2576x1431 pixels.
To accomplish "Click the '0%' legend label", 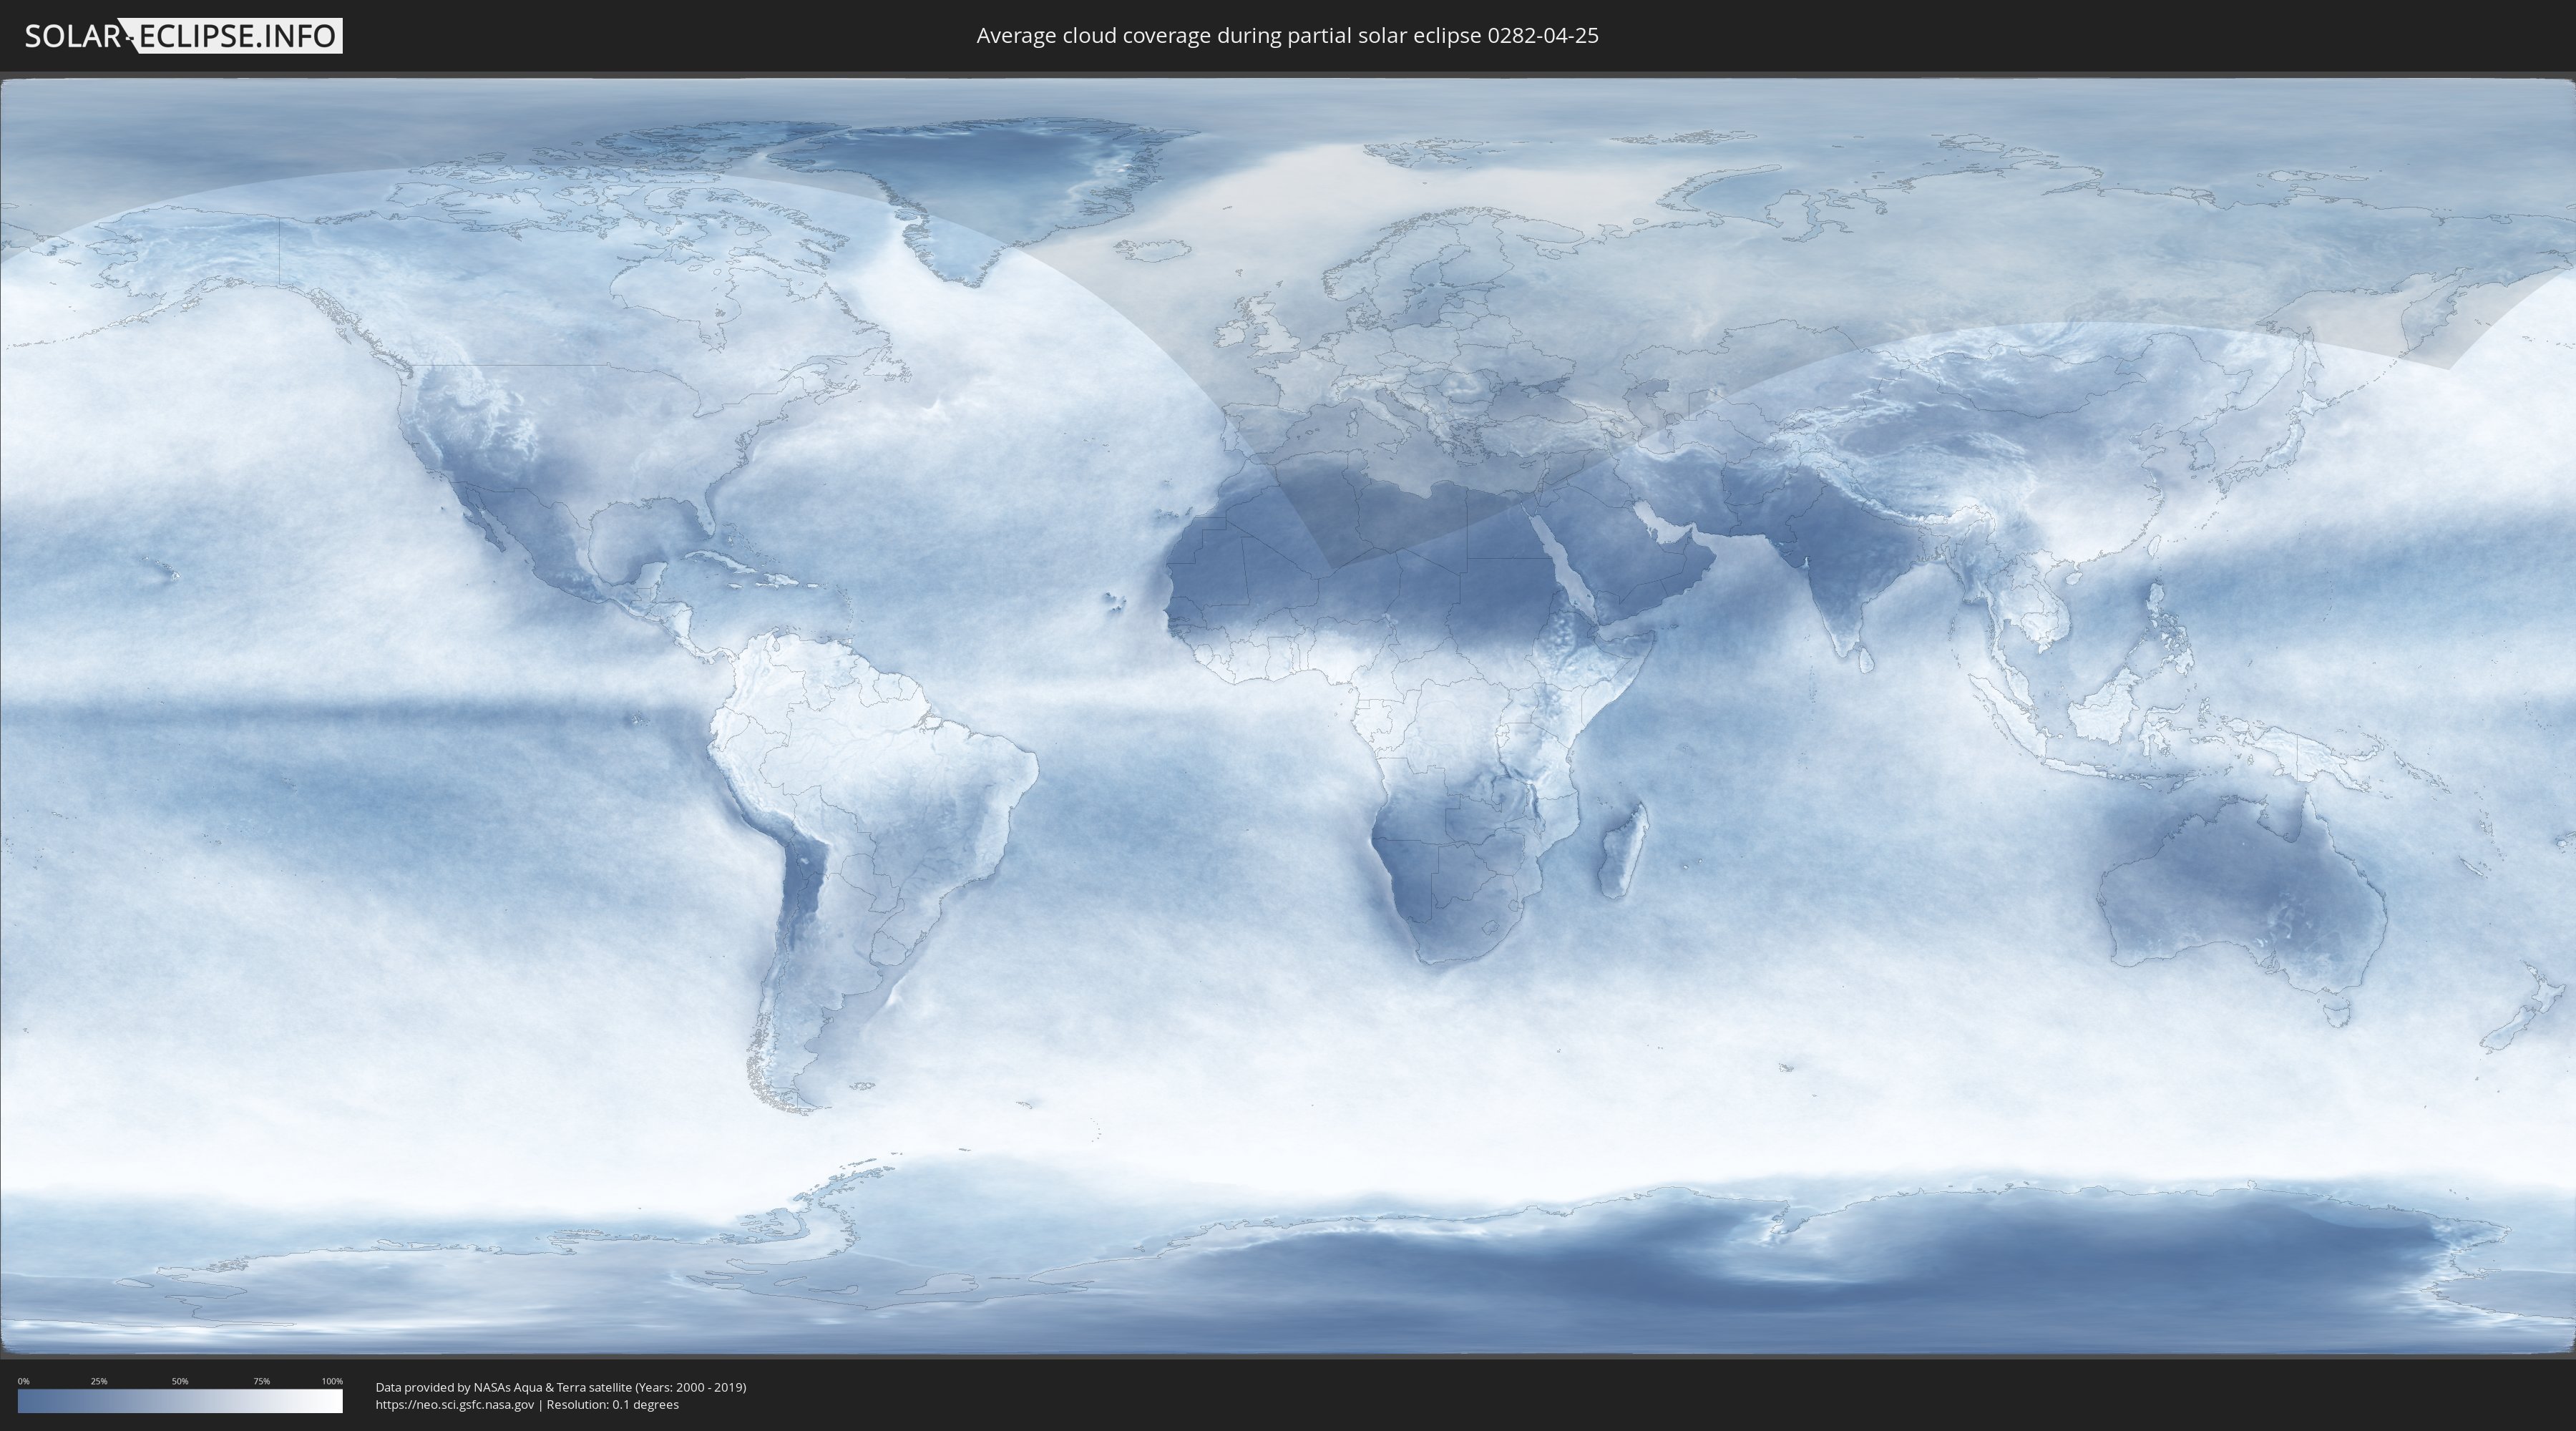I will click(23, 1381).
